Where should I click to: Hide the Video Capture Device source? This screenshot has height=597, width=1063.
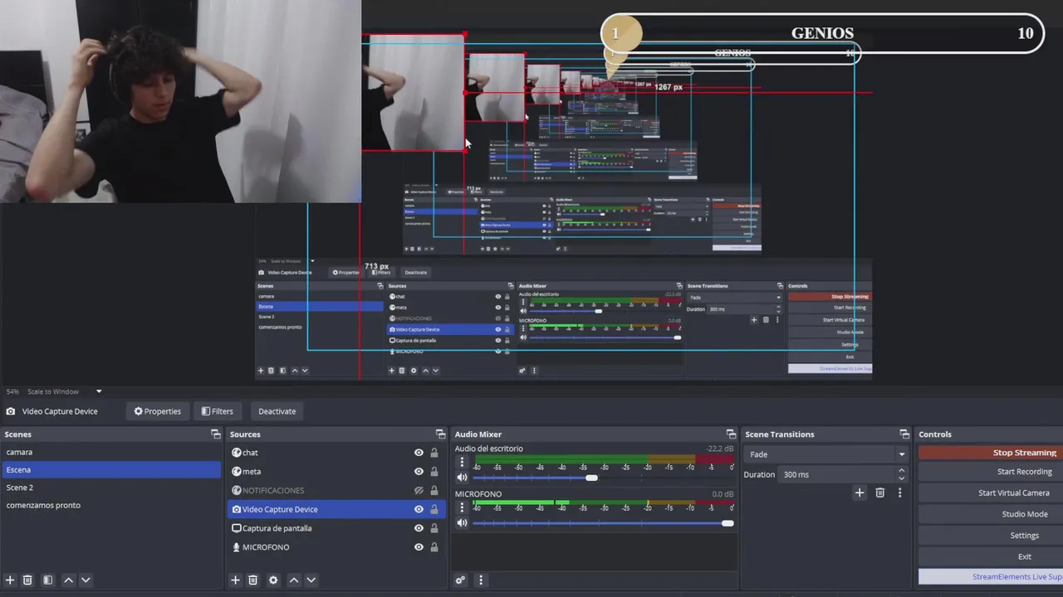coord(419,510)
